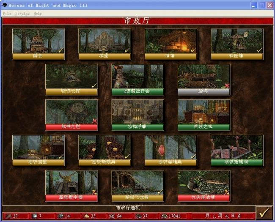Screen dimensions: 275x222
Task: Select the 高级飞龙巢 dwelling card
Action: click(137, 186)
